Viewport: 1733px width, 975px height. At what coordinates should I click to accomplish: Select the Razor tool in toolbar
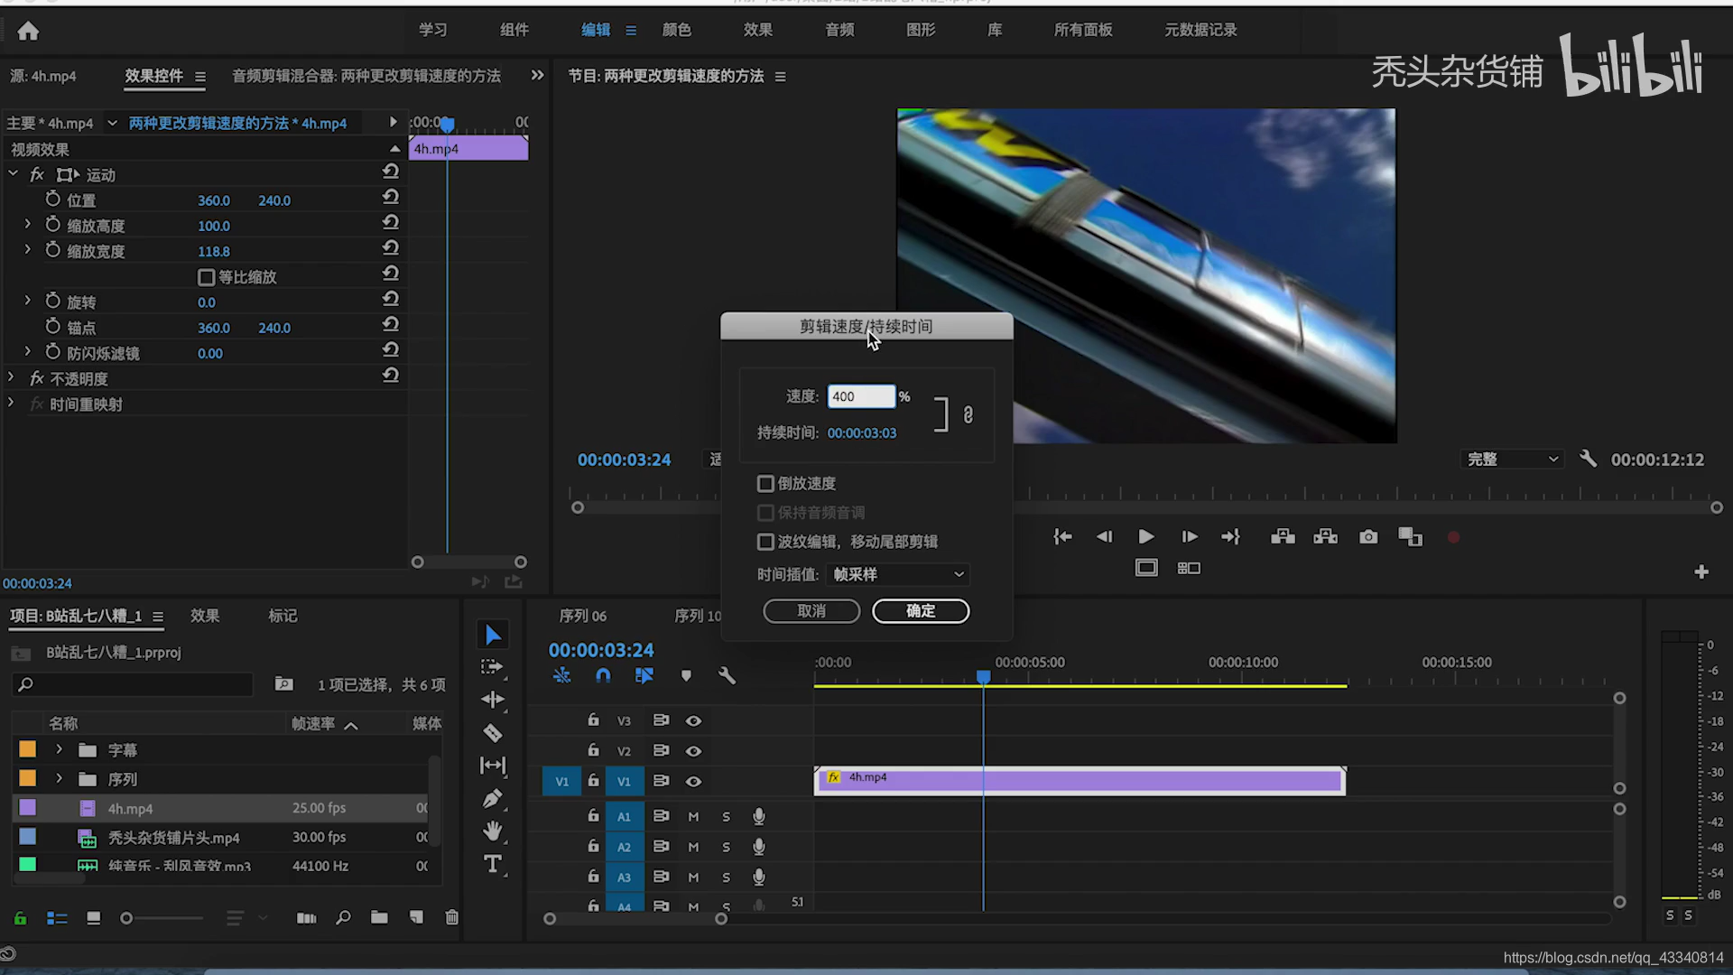[493, 733]
